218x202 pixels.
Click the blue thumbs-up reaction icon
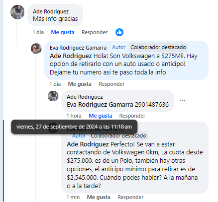coord(119,32)
